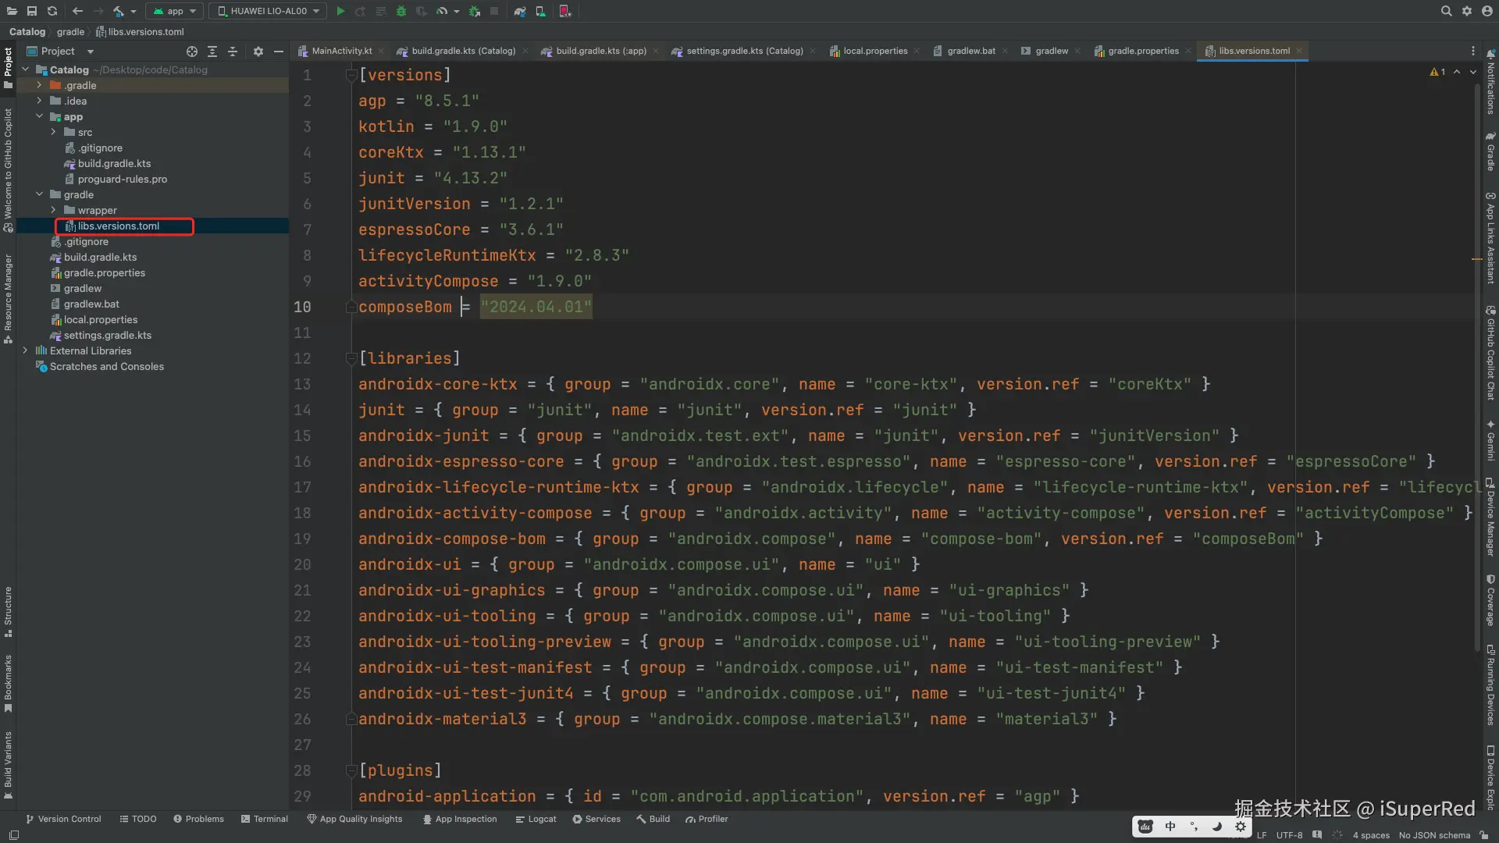
Task: Click the Save All disk icon
Action: pos(32,11)
